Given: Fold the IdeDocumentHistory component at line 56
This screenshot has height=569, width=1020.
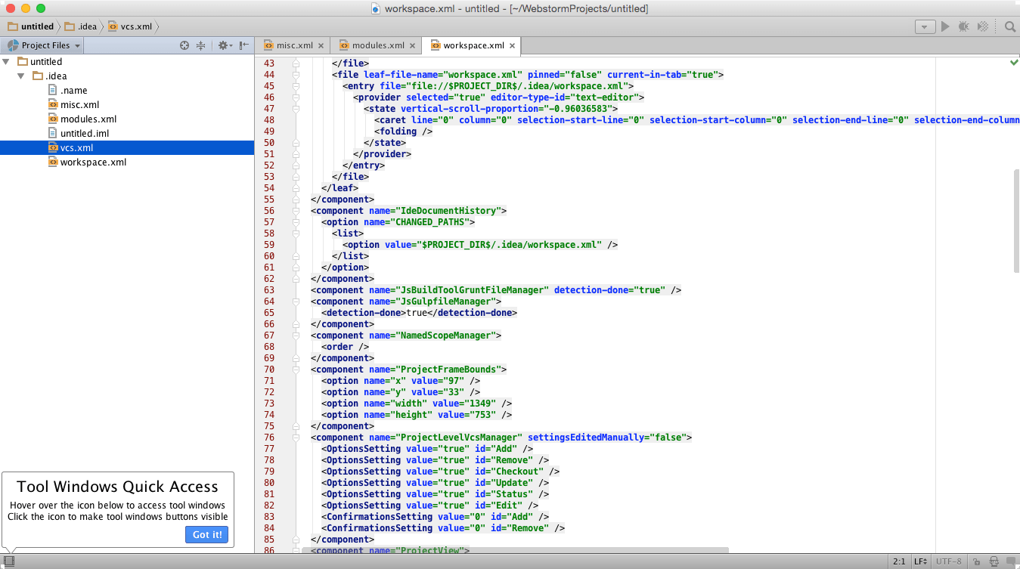Looking at the screenshot, I should coord(296,211).
